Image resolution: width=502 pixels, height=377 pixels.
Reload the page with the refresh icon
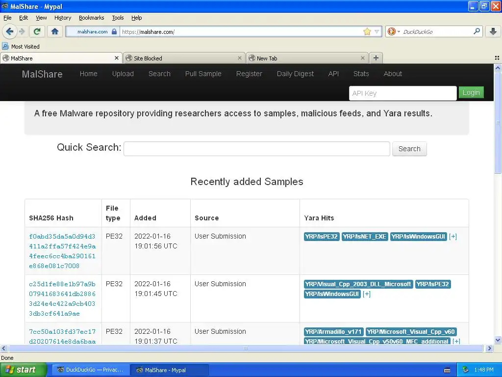point(37,31)
